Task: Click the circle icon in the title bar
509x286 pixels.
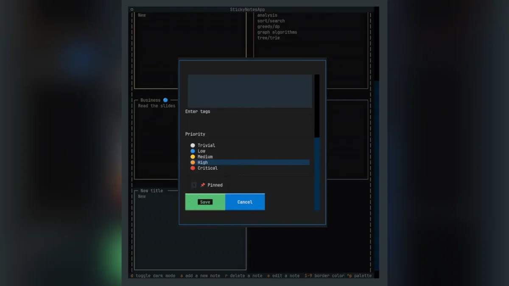Action: tap(132, 9)
